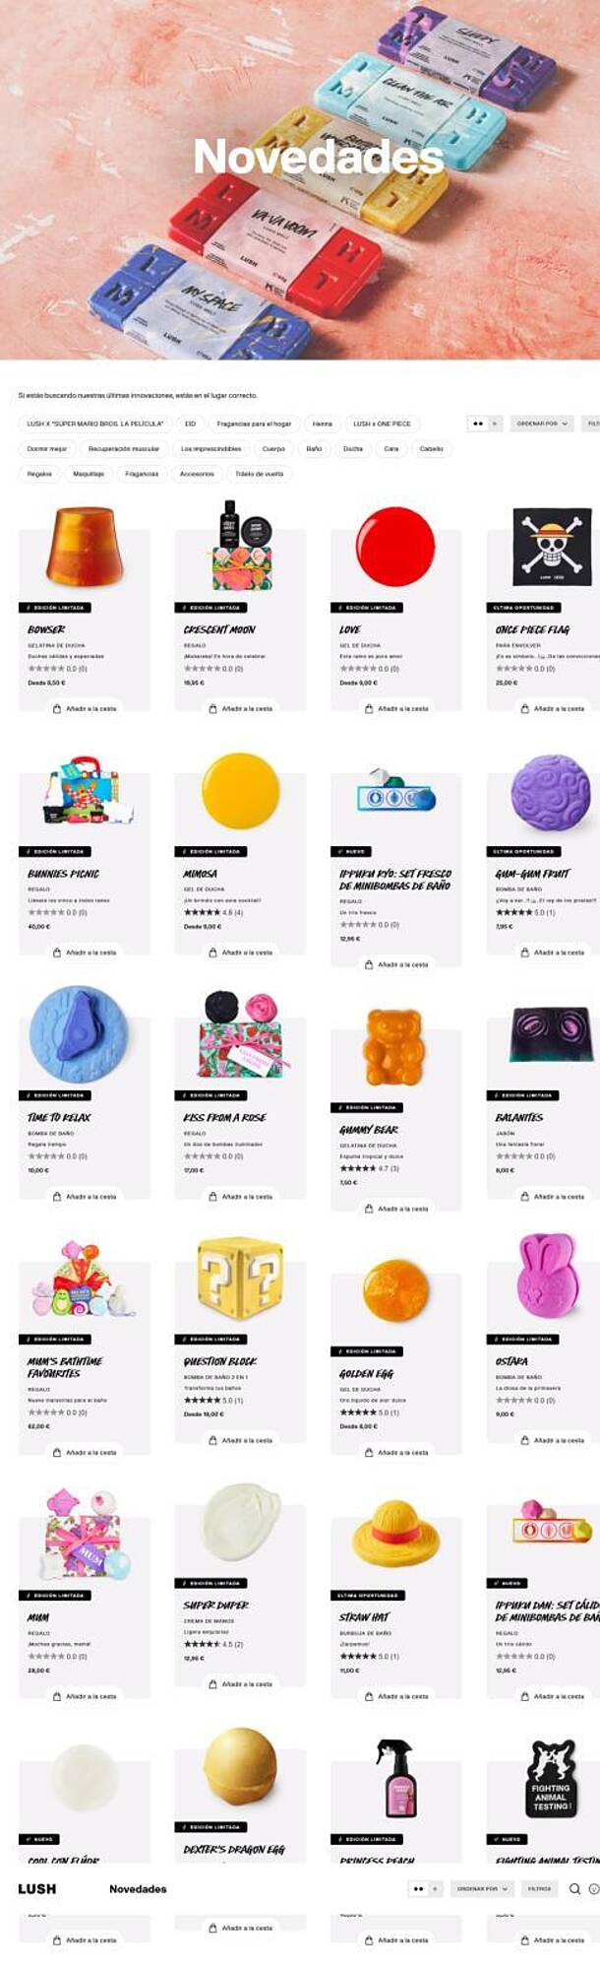This screenshot has height=1970, width=600.
Task: Add Love shower gel to basket
Action: point(396,708)
